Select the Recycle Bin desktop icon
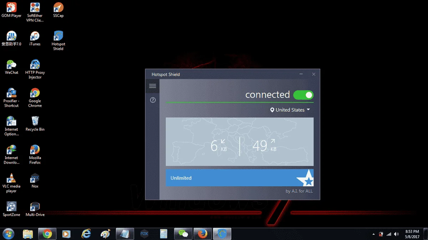Image resolution: width=428 pixels, height=240 pixels. [35, 124]
